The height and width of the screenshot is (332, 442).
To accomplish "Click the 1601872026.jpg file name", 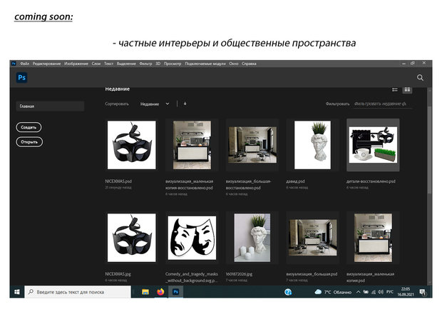I will pyautogui.click(x=239, y=274).
